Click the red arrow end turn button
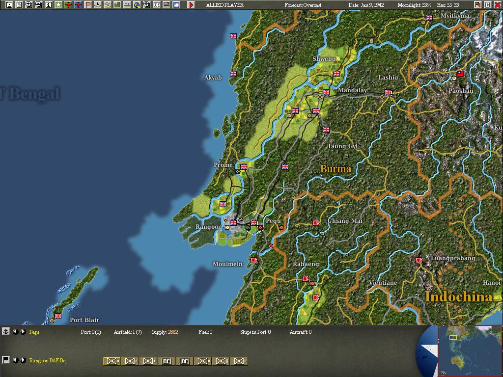This screenshot has width=503, height=377. pyautogui.click(x=191, y=5)
